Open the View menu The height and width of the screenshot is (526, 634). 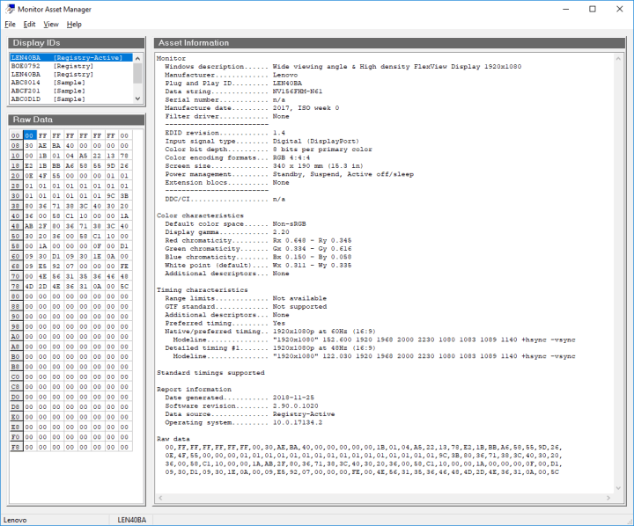[x=51, y=24]
